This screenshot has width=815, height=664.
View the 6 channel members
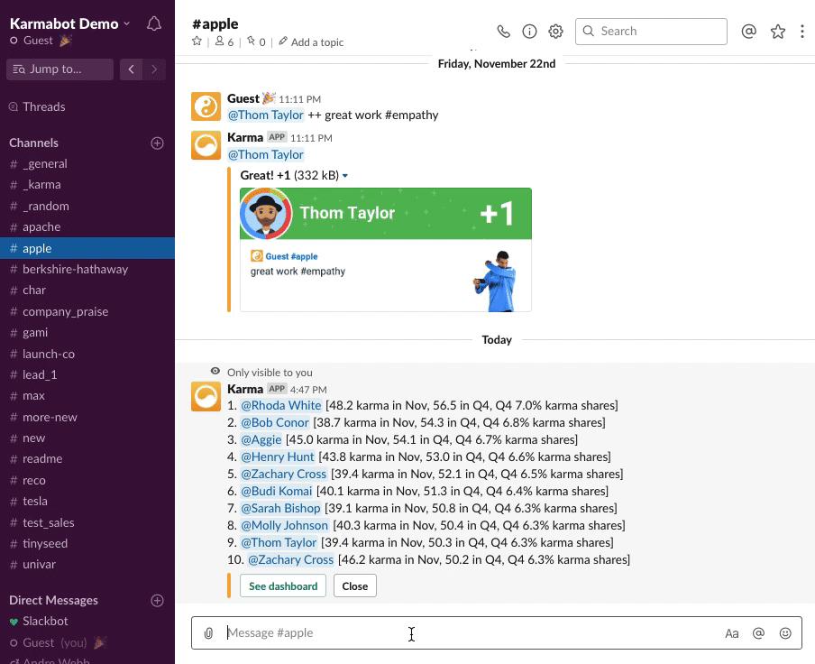click(224, 42)
